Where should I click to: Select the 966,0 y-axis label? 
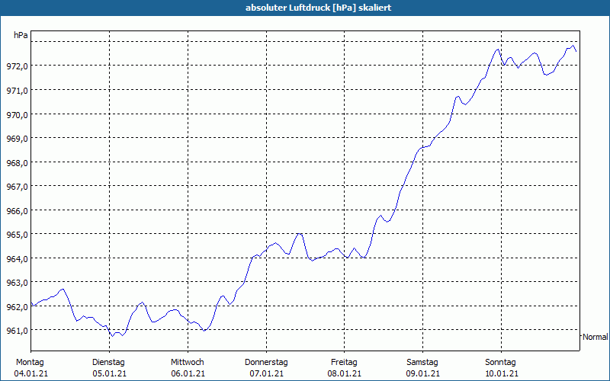(17, 211)
